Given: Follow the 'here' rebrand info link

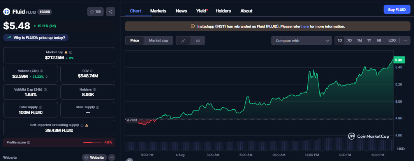Looking at the screenshot, I should pyautogui.click(x=305, y=26).
